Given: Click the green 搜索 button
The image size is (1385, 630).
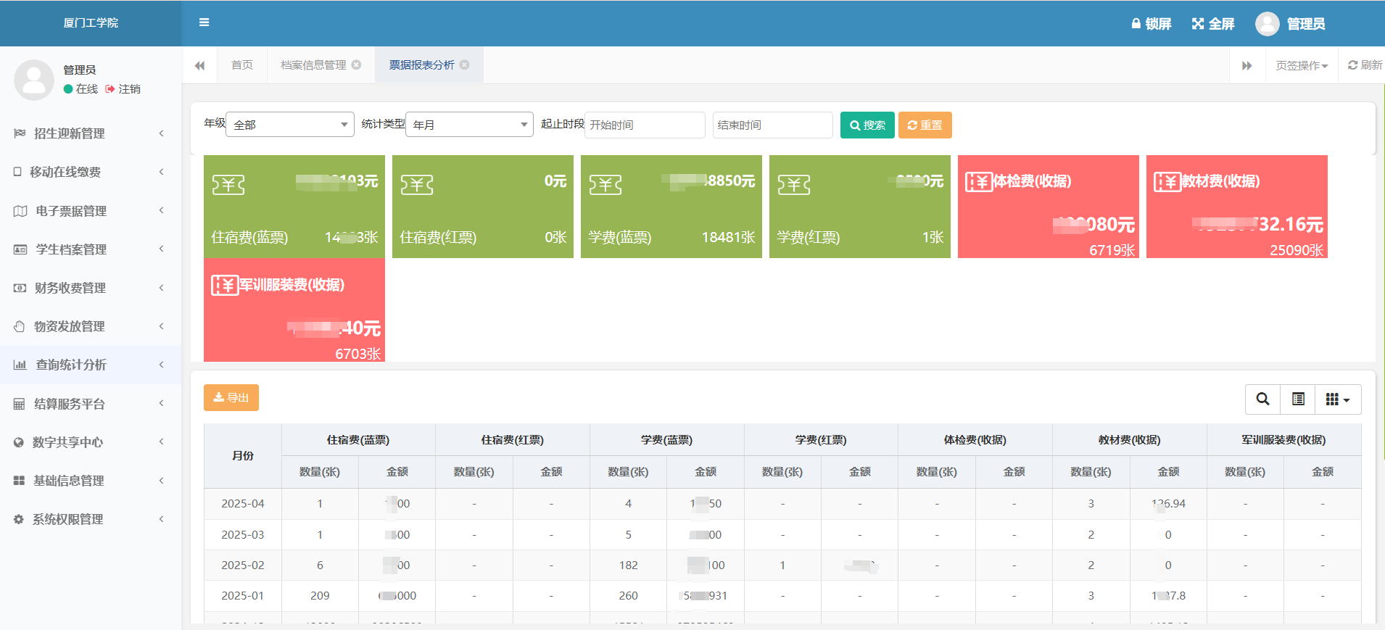Looking at the screenshot, I should coord(867,125).
